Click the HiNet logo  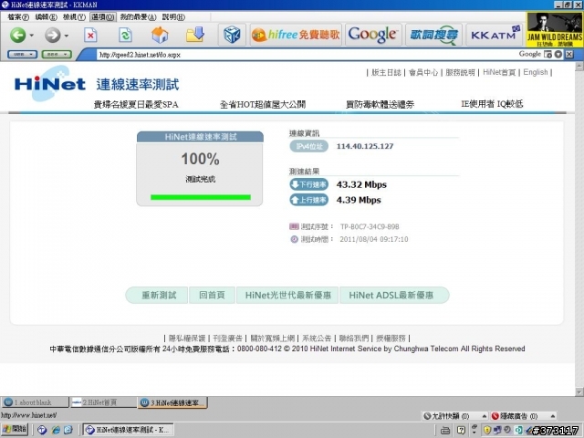(50, 83)
